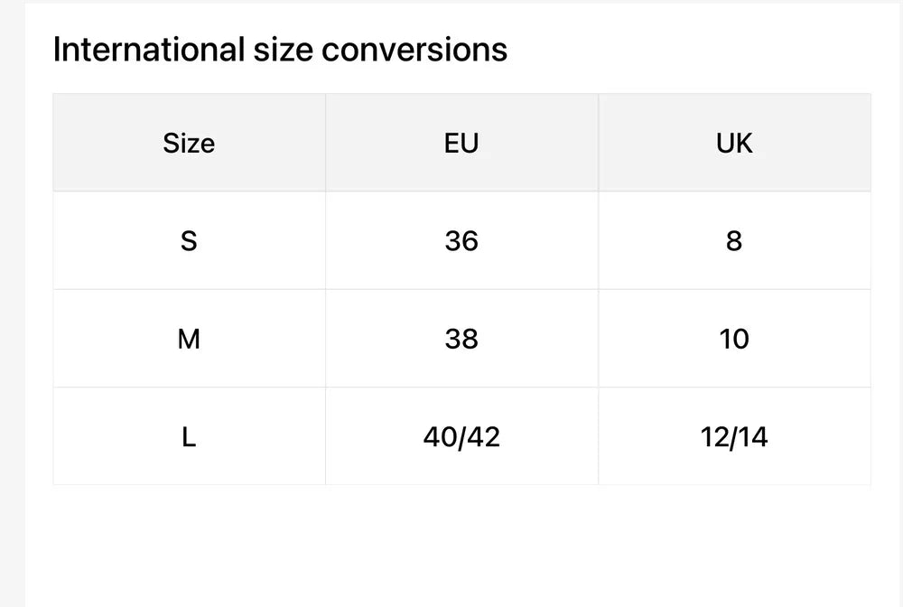Select EU value 38
Screen dimensions: 903x607
[x=461, y=339]
